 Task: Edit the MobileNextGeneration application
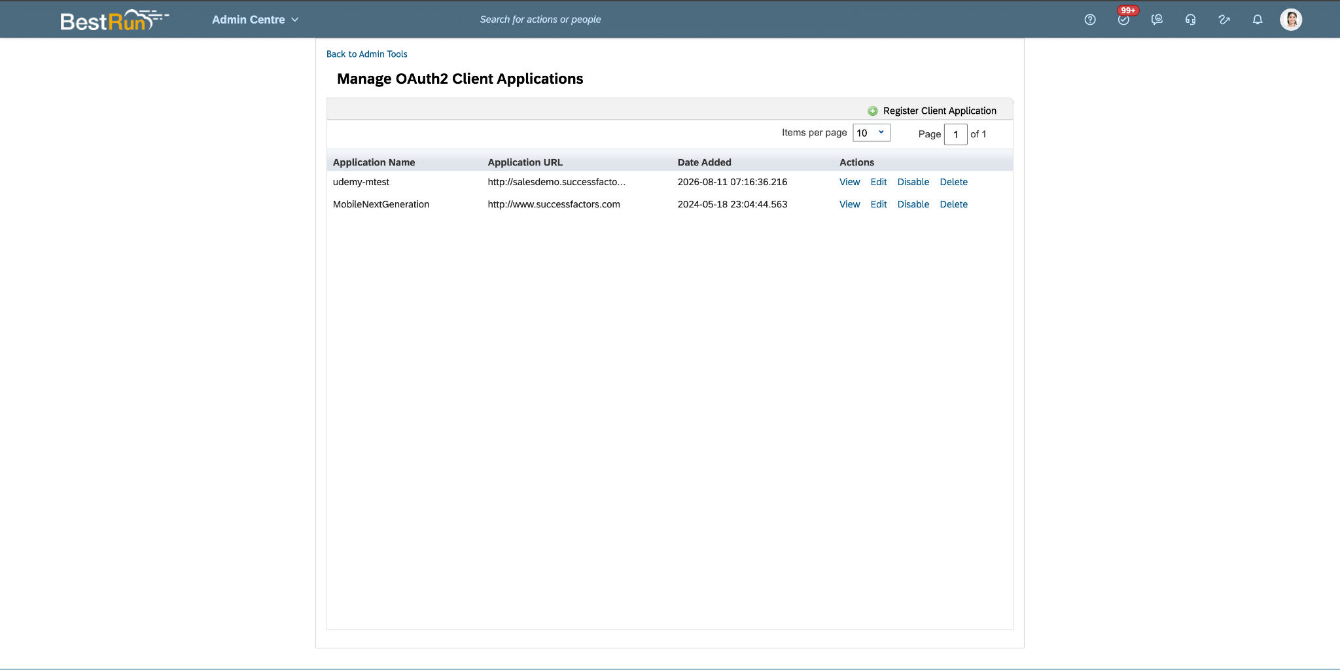click(879, 204)
